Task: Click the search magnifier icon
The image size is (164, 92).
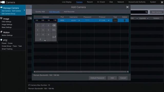Action: pos(146,12)
